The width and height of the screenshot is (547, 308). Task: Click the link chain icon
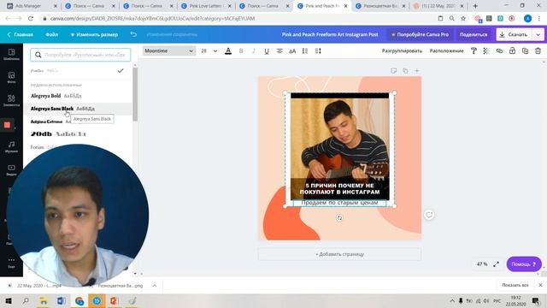499,51
